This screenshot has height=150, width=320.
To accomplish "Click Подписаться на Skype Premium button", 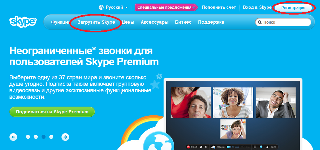I will pos(52,112).
